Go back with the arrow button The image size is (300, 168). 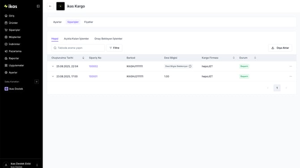click(x=50, y=6)
